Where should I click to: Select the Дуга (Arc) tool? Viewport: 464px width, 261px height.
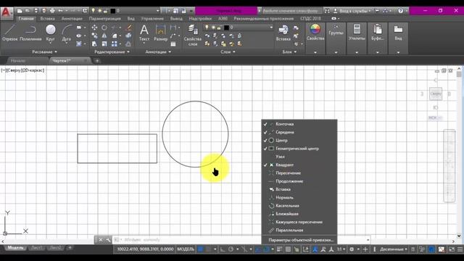point(67,33)
